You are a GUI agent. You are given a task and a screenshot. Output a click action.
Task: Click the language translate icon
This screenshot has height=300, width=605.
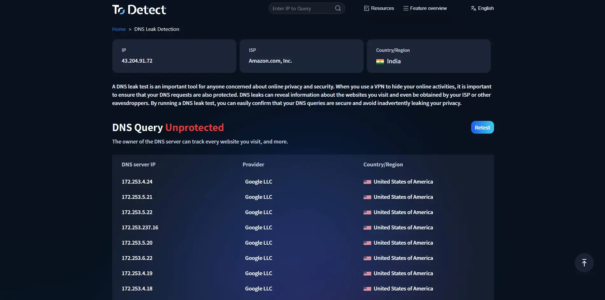473,8
